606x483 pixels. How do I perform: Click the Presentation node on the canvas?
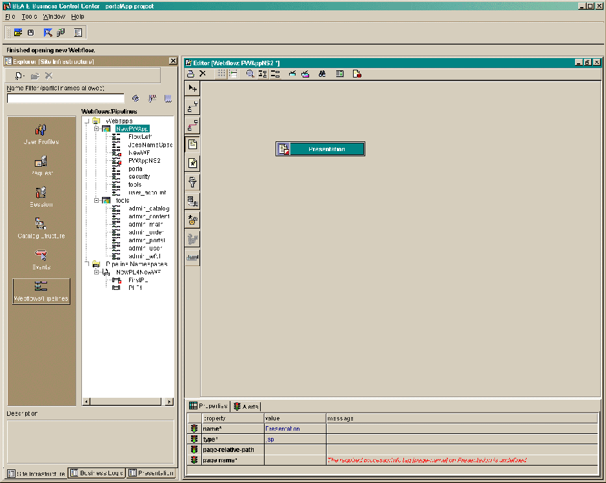pos(320,149)
